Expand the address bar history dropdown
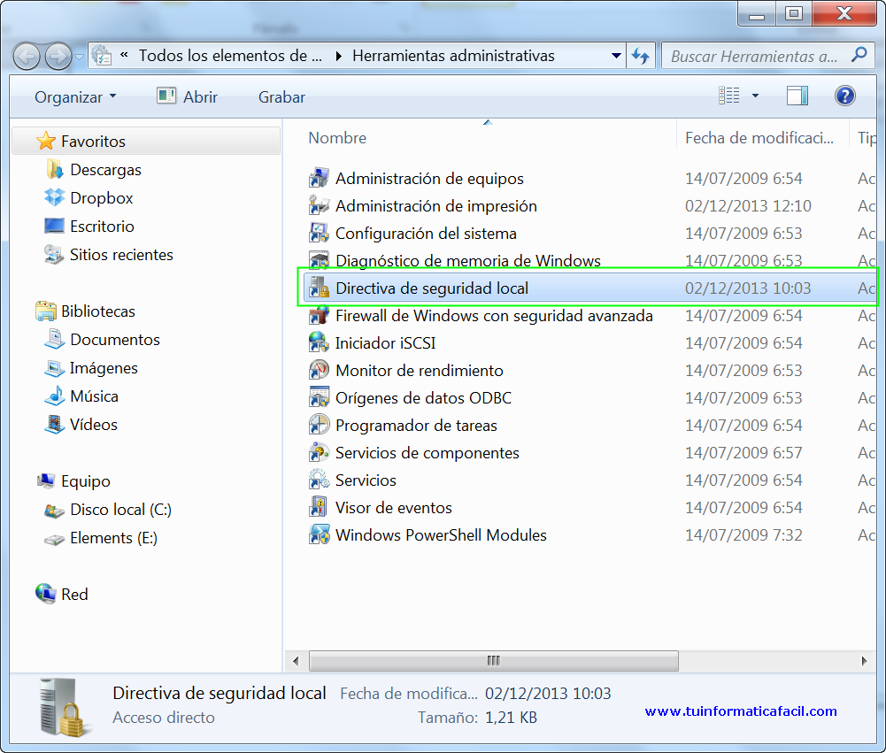This screenshot has width=886, height=753. pyautogui.click(x=616, y=56)
